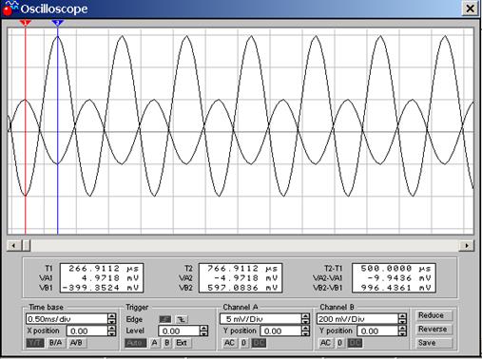Click the Reverse button
The height and width of the screenshot is (359, 482).
point(434,330)
